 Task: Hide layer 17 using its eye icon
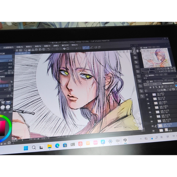[149, 103]
